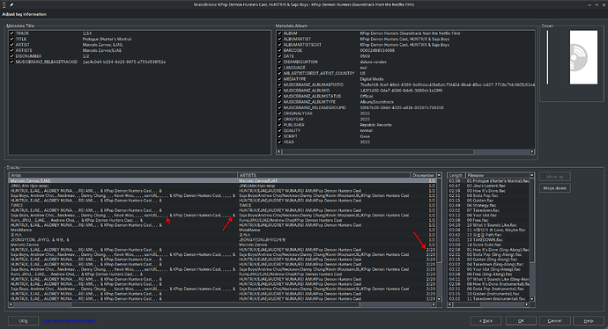Click the Cancel button
Screen dimensions: 608x329
tap(554, 321)
